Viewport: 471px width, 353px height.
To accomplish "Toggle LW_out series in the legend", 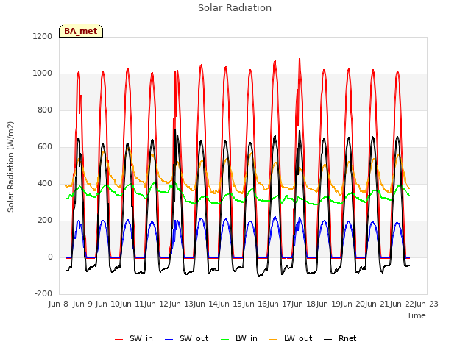I will click(291, 339).
